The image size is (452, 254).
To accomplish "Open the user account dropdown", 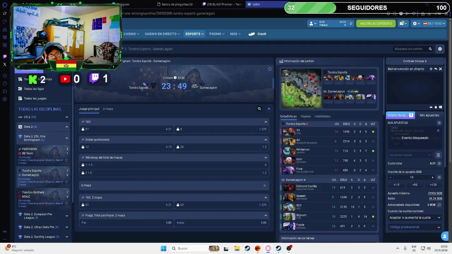I will pyautogui.click(x=313, y=24).
